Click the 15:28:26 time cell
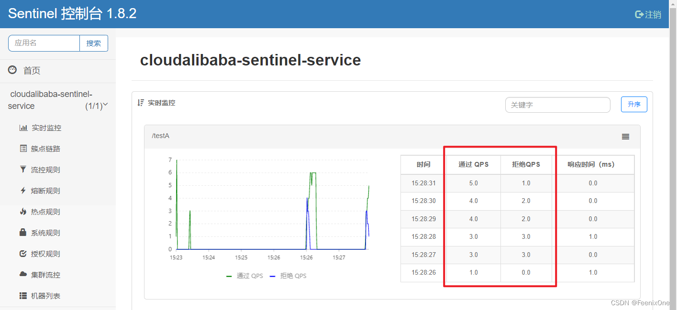677x310 pixels. [423, 273]
